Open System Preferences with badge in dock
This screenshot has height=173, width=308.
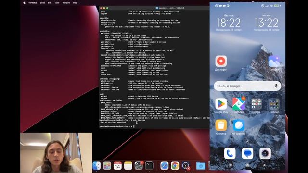139,166
